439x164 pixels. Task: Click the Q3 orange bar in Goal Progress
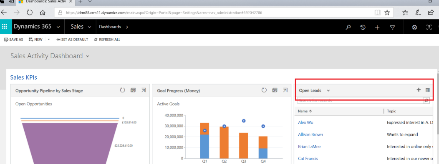(243, 146)
